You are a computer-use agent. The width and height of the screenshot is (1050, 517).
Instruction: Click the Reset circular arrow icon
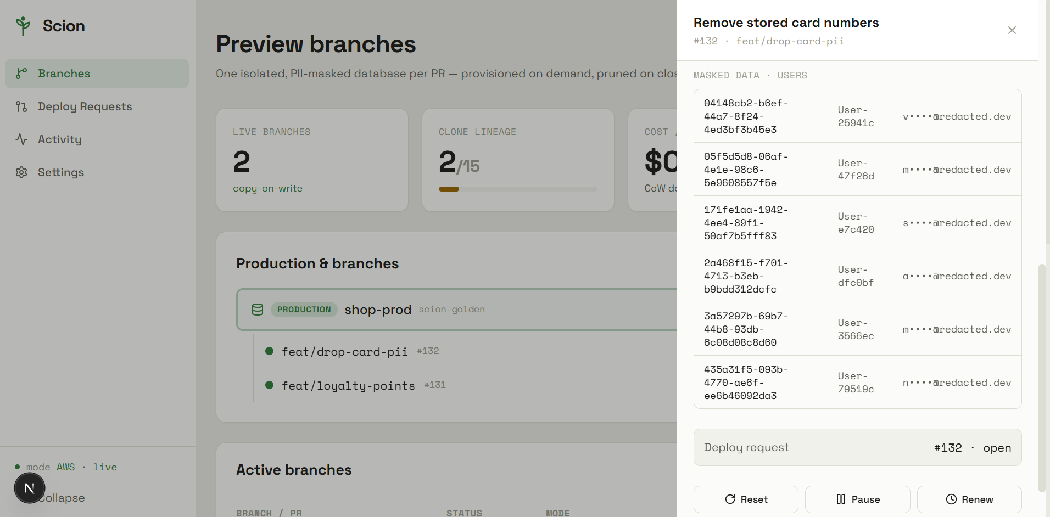click(x=730, y=499)
